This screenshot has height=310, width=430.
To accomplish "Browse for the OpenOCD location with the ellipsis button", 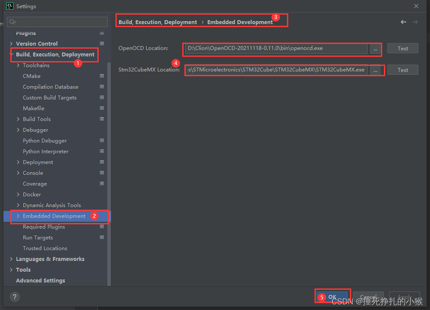I will pos(375,49).
